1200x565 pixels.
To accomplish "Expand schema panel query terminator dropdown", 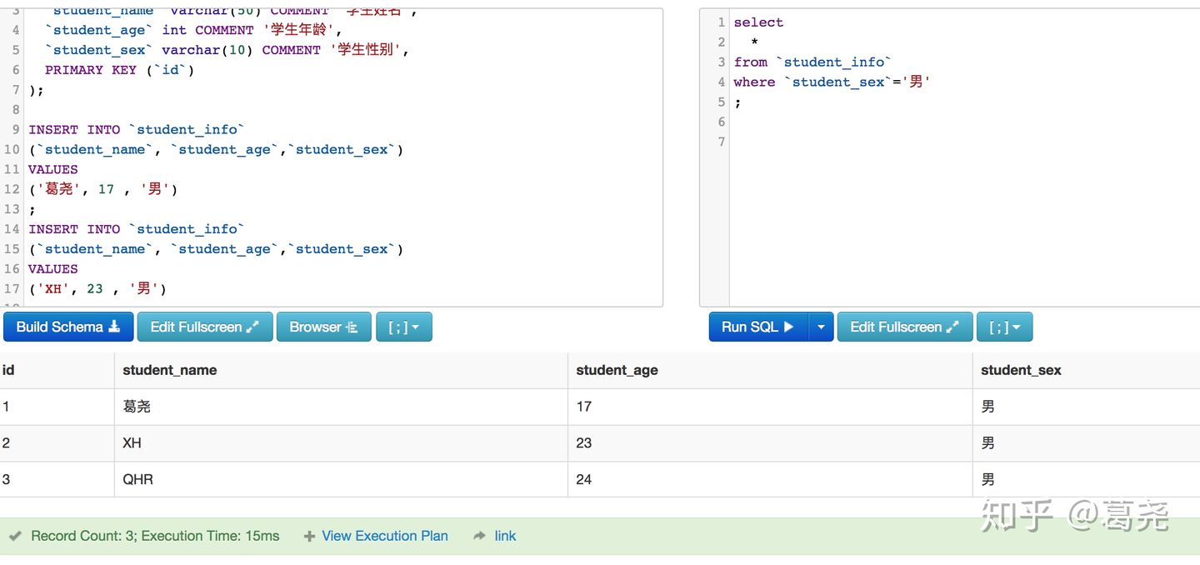I will tap(403, 327).
